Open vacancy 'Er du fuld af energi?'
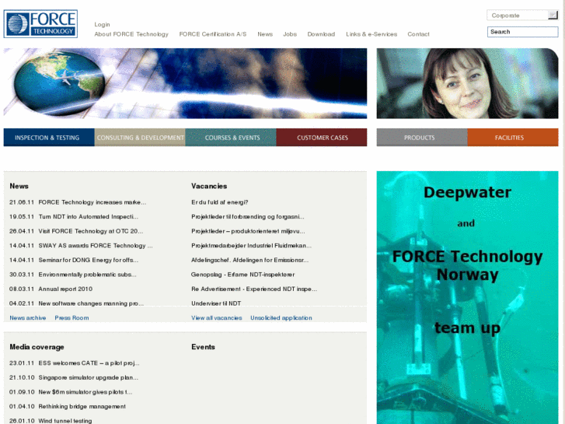The width and height of the screenshot is (565, 424). [x=220, y=202]
